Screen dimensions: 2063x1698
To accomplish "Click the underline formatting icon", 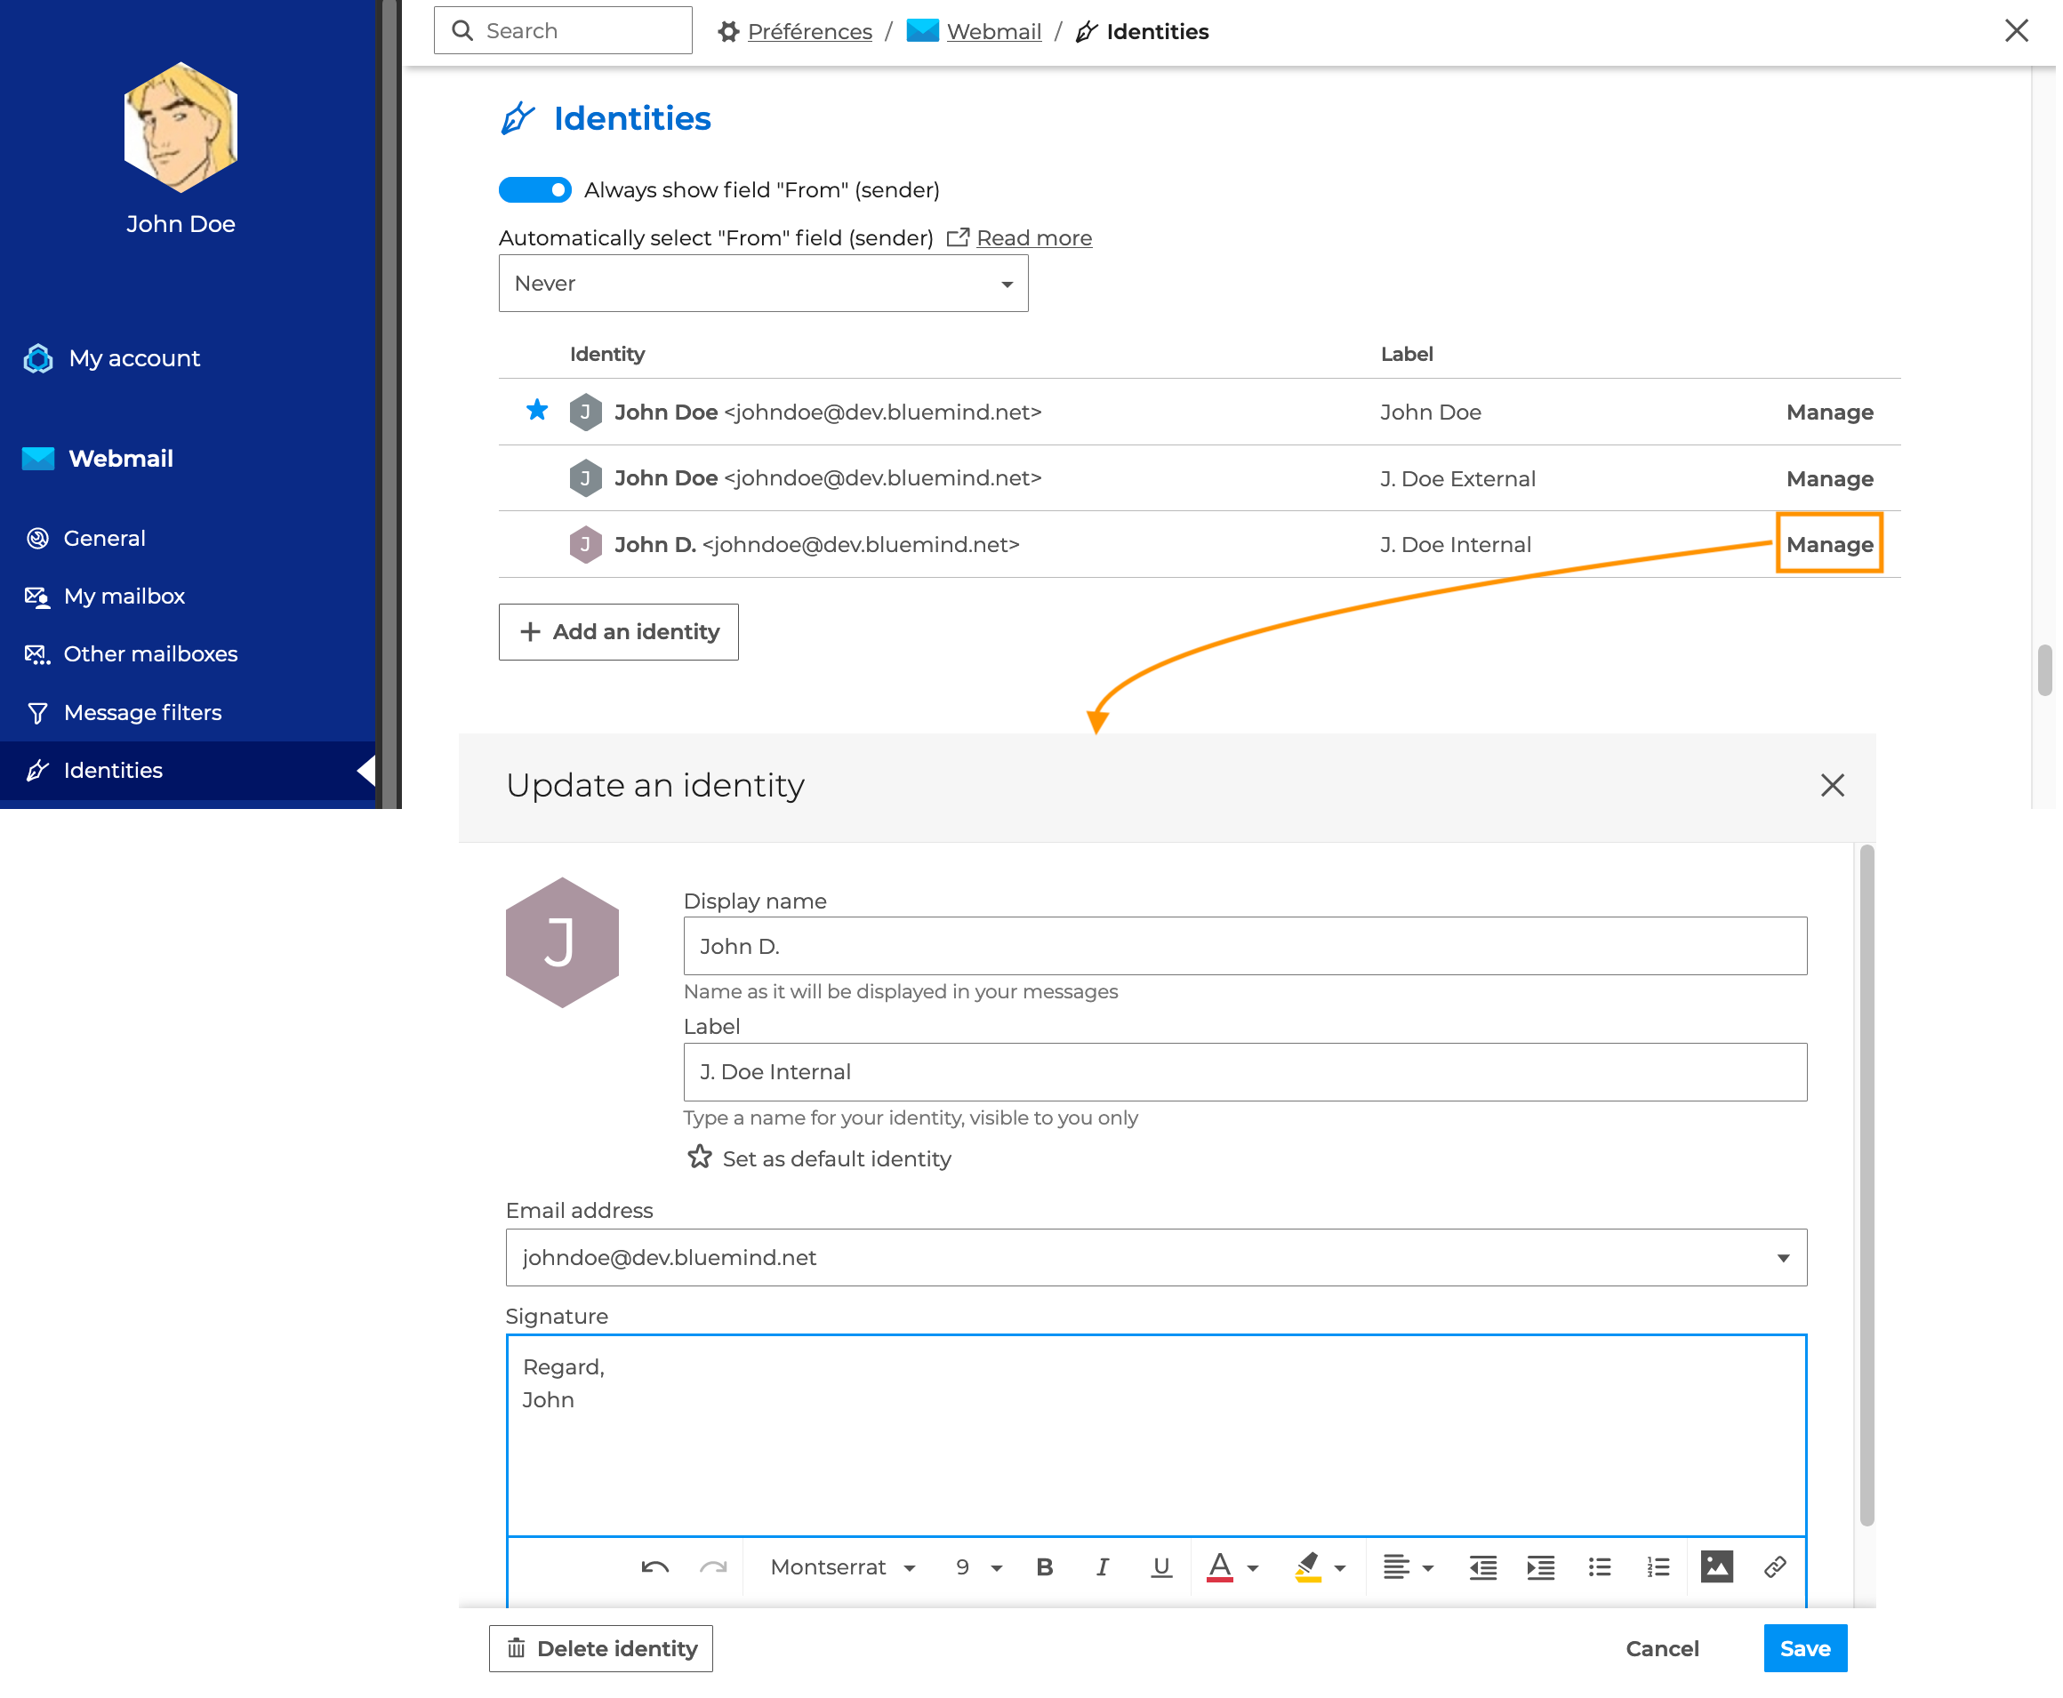I will point(1161,1567).
